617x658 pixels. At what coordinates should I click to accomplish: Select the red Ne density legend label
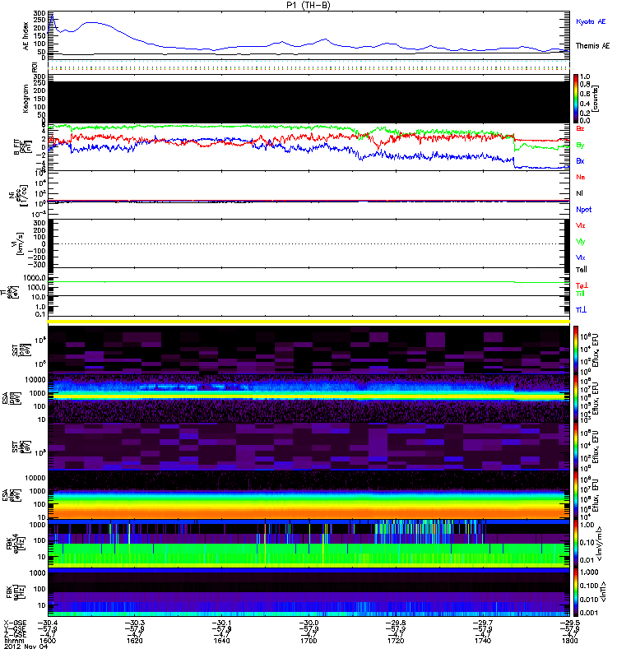[x=581, y=177]
